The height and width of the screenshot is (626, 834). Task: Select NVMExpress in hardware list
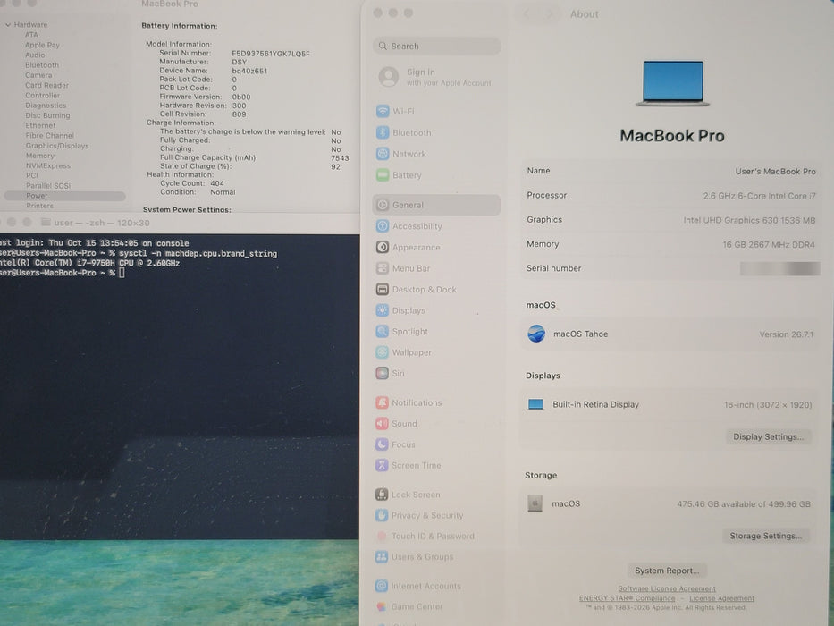[x=48, y=165]
